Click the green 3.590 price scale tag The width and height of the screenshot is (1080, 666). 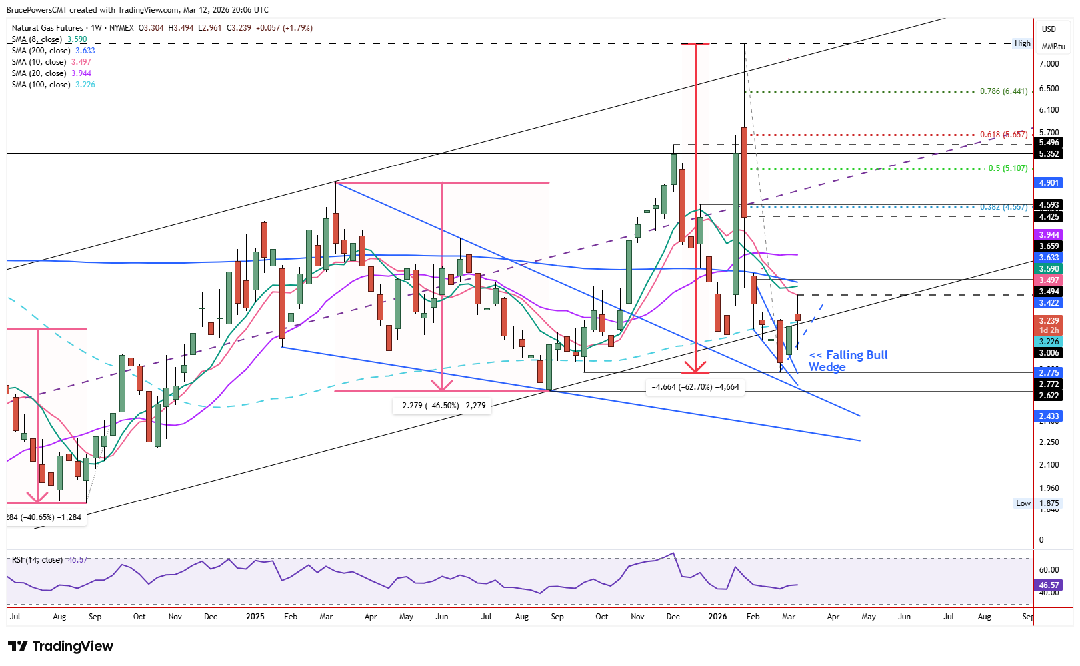1049,269
